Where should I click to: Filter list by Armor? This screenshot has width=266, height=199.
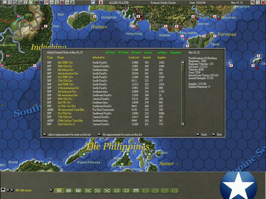coord(148,52)
